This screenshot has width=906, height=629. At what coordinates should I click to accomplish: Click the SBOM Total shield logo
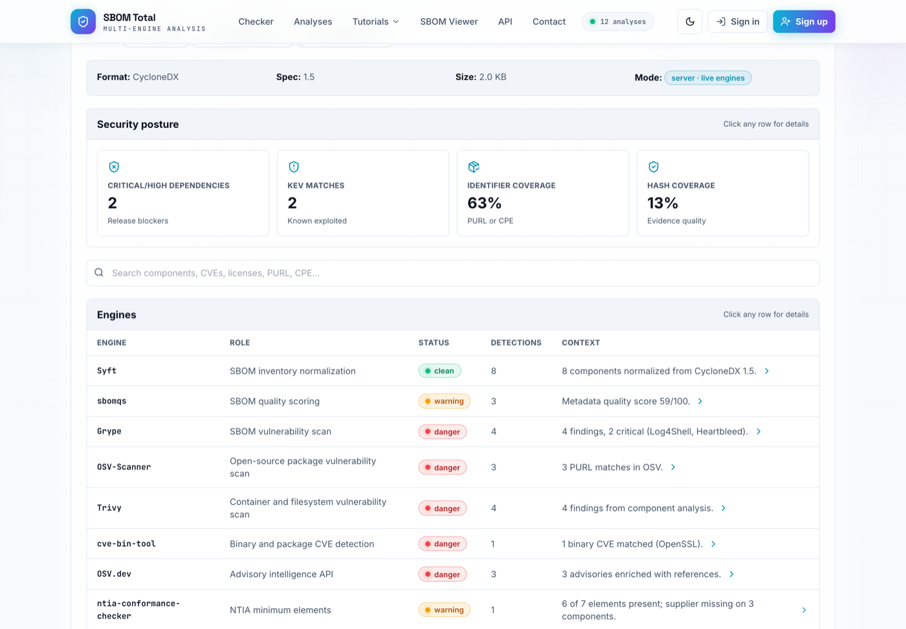click(x=83, y=21)
